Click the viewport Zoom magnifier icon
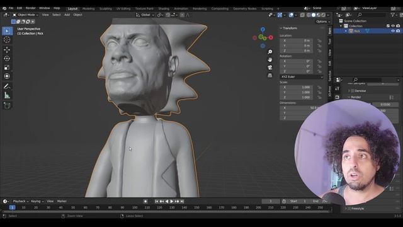The height and width of the screenshot is (227, 403). [270, 52]
